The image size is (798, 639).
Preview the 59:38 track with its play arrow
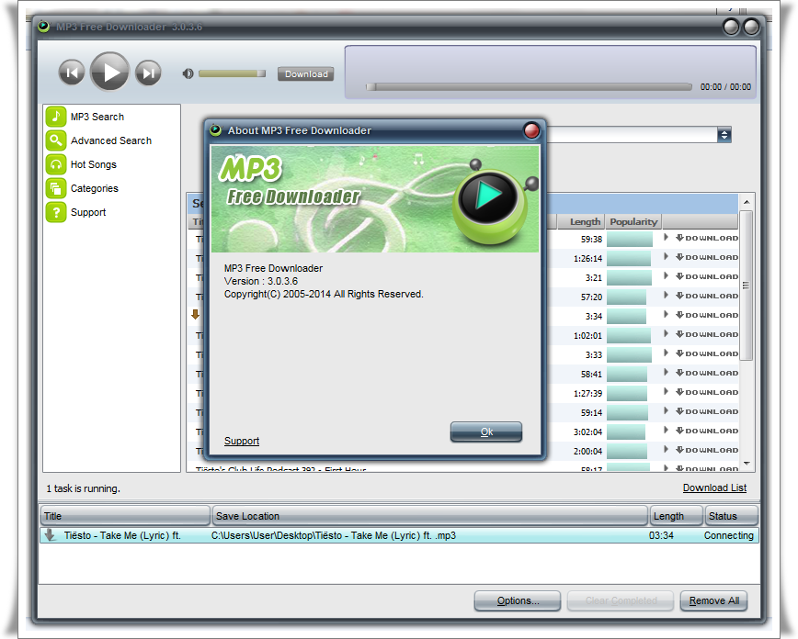click(666, 238)
